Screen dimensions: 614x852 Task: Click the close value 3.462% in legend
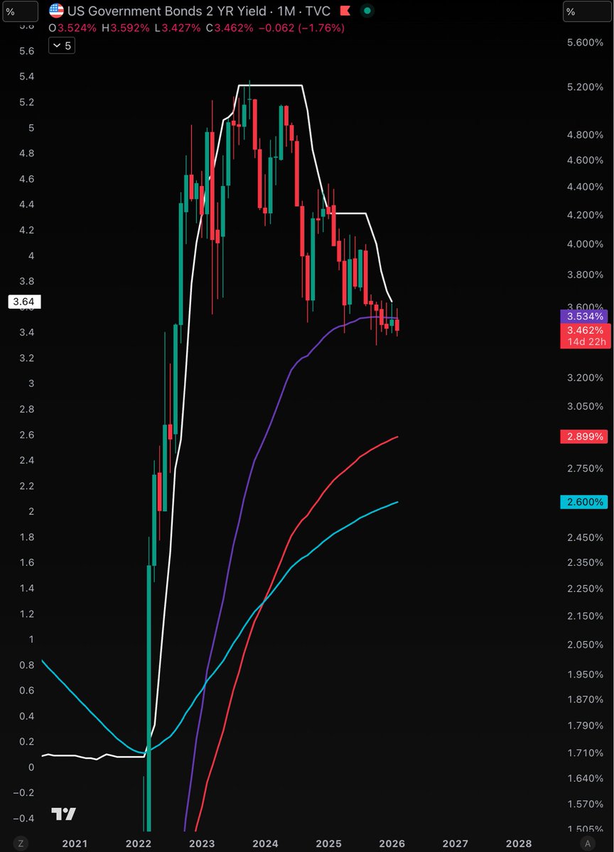(x=235, y=28)
